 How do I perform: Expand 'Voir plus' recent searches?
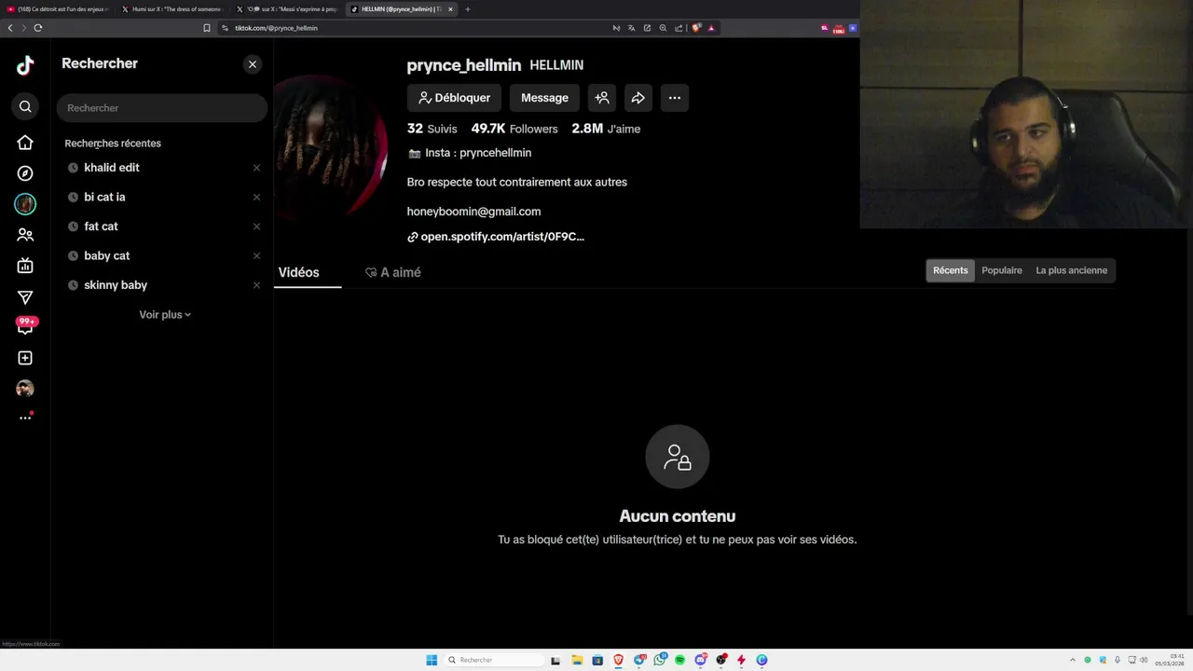(x=165, y=315)
